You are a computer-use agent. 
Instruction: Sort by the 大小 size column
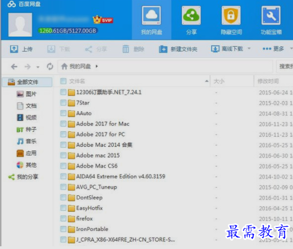[x=219, y=81]
